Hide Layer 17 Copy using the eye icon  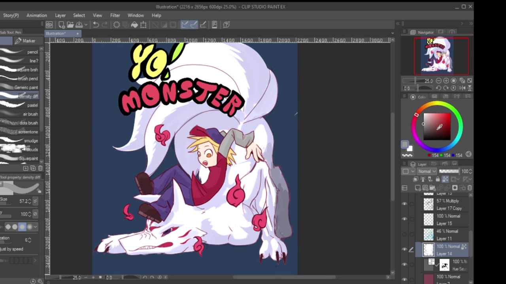[404, 204]
